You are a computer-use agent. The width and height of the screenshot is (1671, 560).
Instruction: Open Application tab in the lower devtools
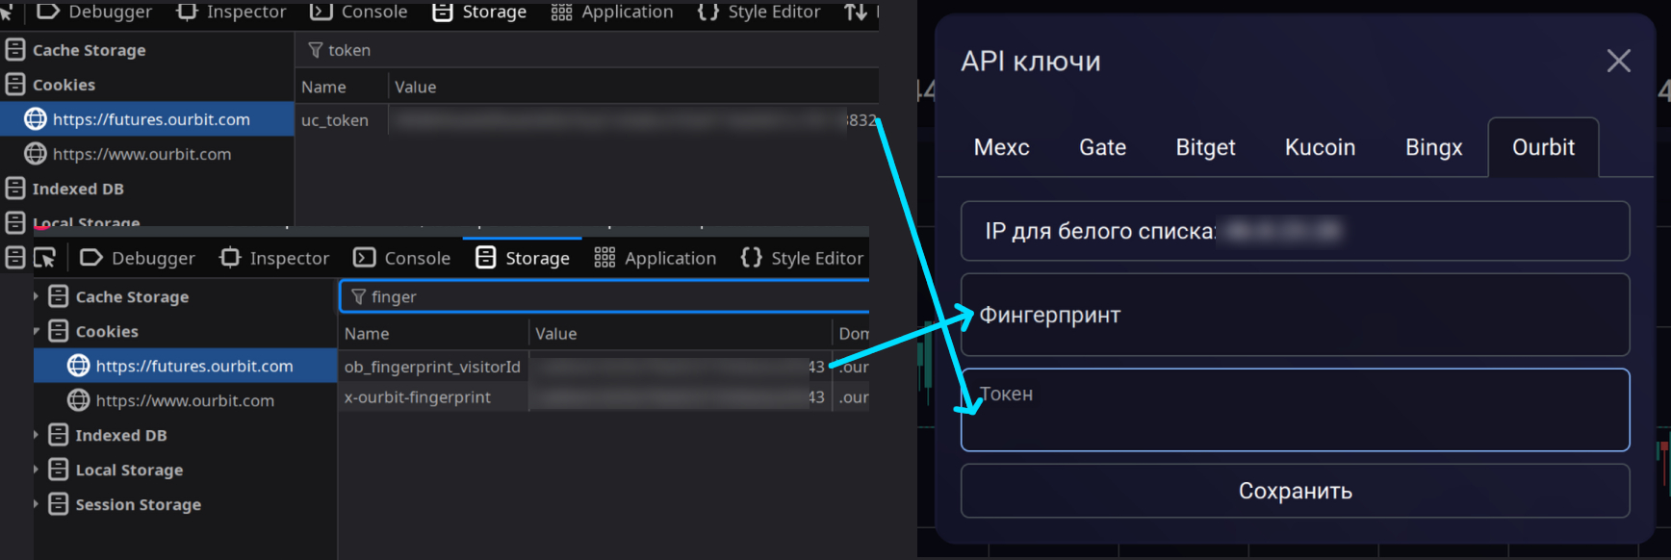coord(656,258)
